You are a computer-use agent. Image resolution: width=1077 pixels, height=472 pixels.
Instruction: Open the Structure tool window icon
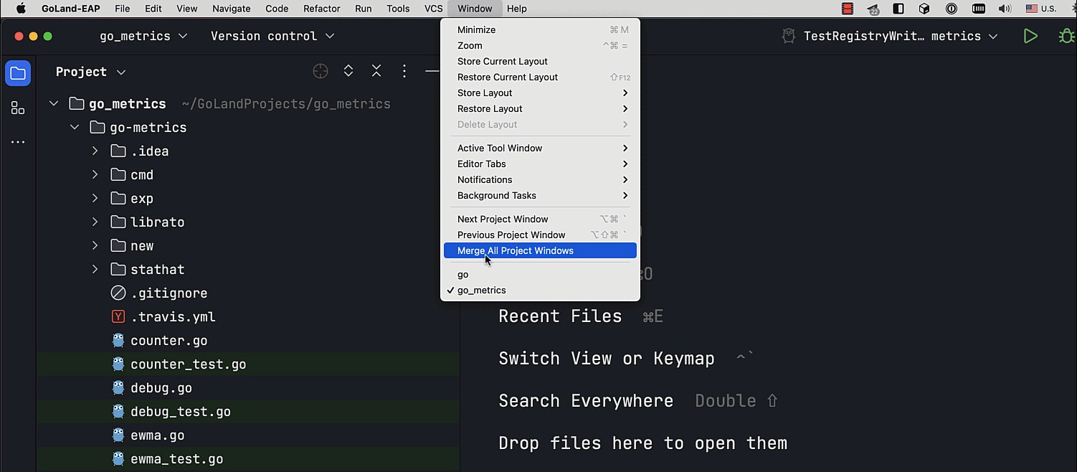(18, 108)
